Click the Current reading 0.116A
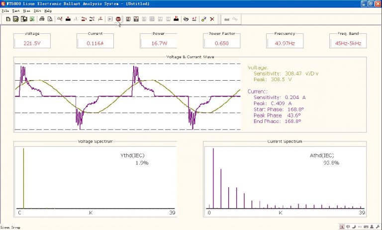 [x=95, y=43]
